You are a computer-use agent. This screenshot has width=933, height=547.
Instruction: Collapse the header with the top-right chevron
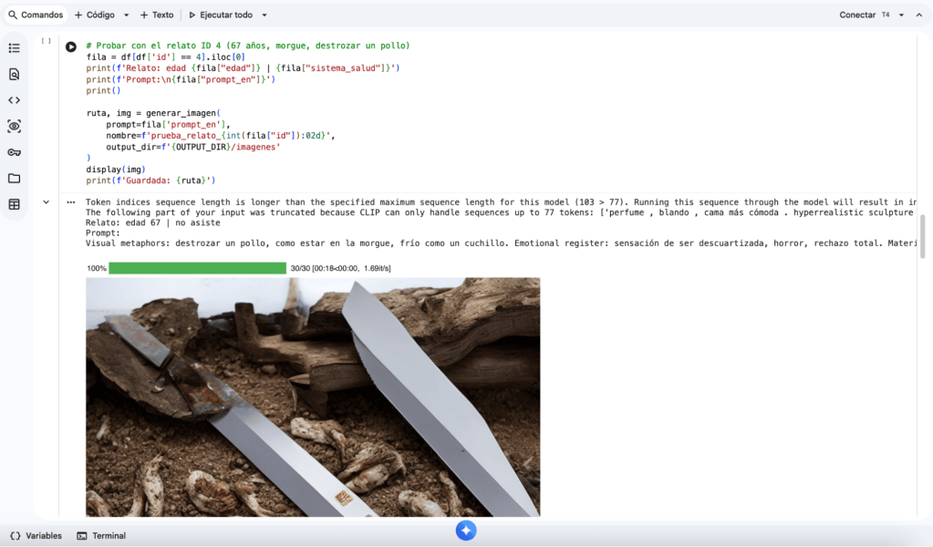click(x=919, y=15)
